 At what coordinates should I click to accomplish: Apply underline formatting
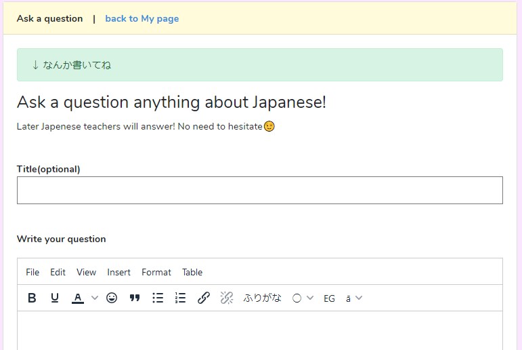[55, 298]
